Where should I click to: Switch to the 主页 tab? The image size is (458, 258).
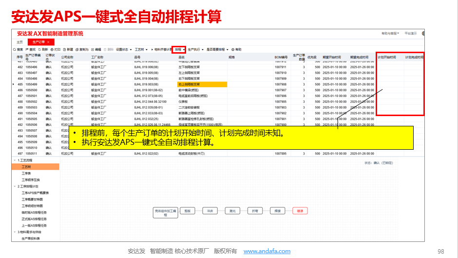pos(19,42)
